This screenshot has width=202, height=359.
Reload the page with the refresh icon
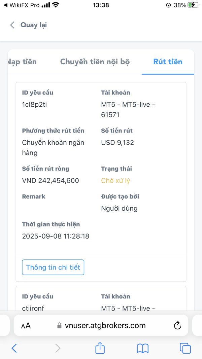coord(177,325)
